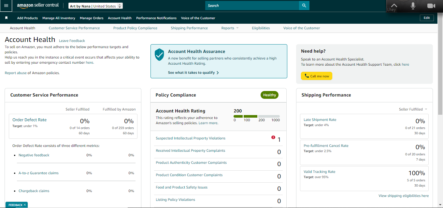The width and height of the screenshot is (443, 208).
Task: Switch to Customer Service Performance tab
Action: click(x=74, y=28)
